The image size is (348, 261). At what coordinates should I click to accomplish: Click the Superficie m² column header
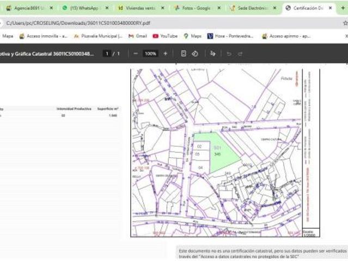pyautogui.click(x=108, y=109)
